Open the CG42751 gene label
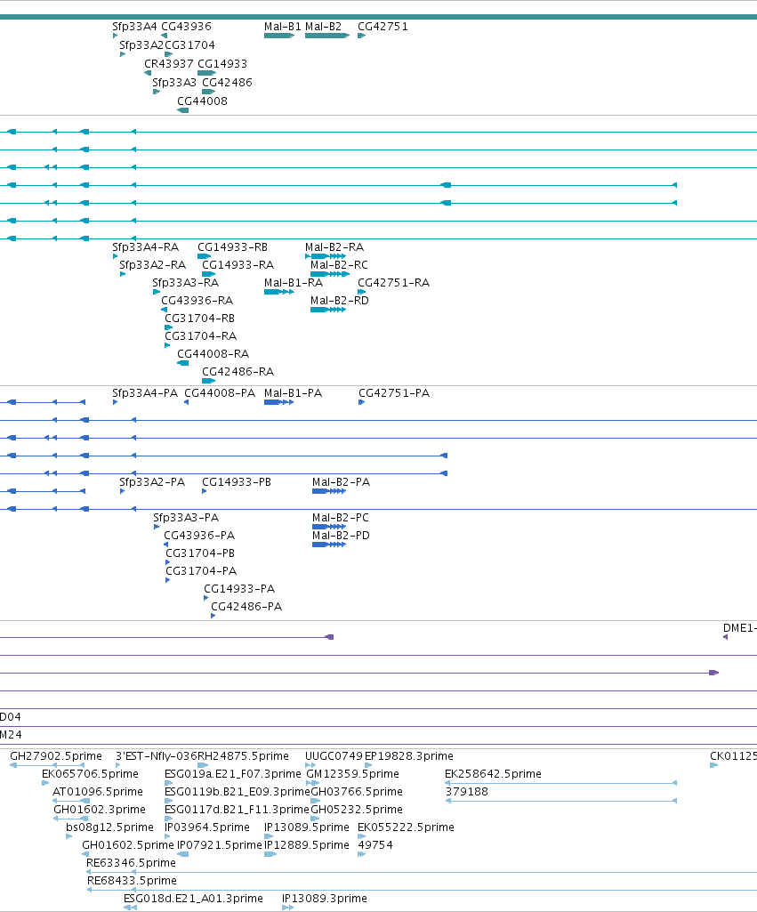The image size is (757, 912). [x=383, y=27]
